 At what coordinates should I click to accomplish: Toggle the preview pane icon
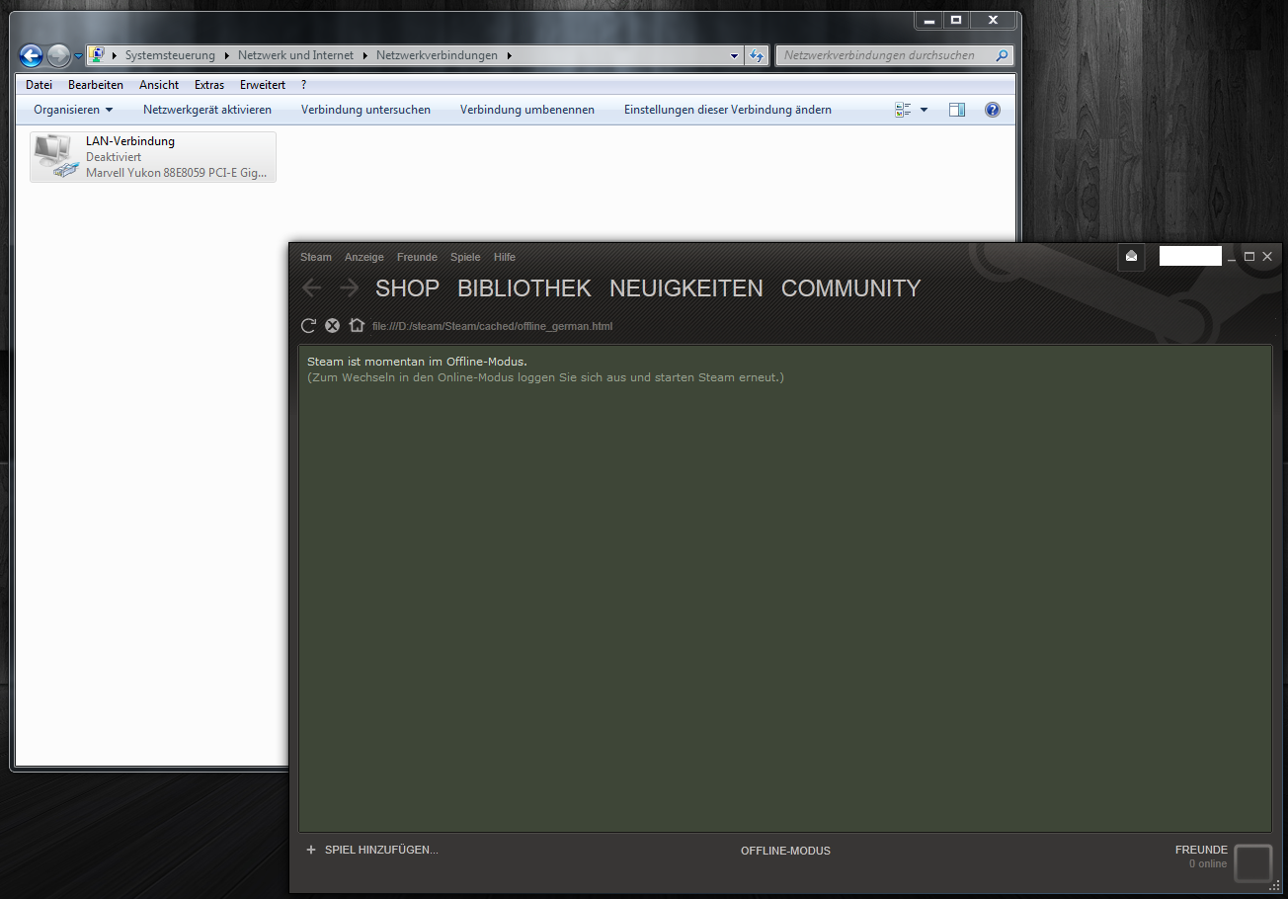pyautogui.click(x=956, y=110)
